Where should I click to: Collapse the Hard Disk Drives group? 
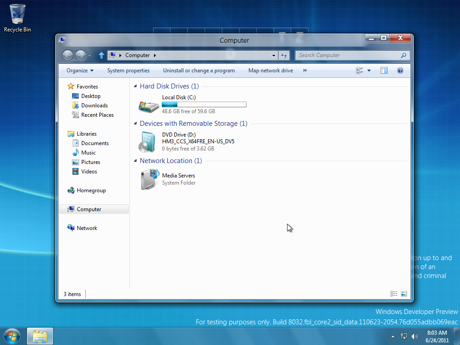tap(136, 86)
